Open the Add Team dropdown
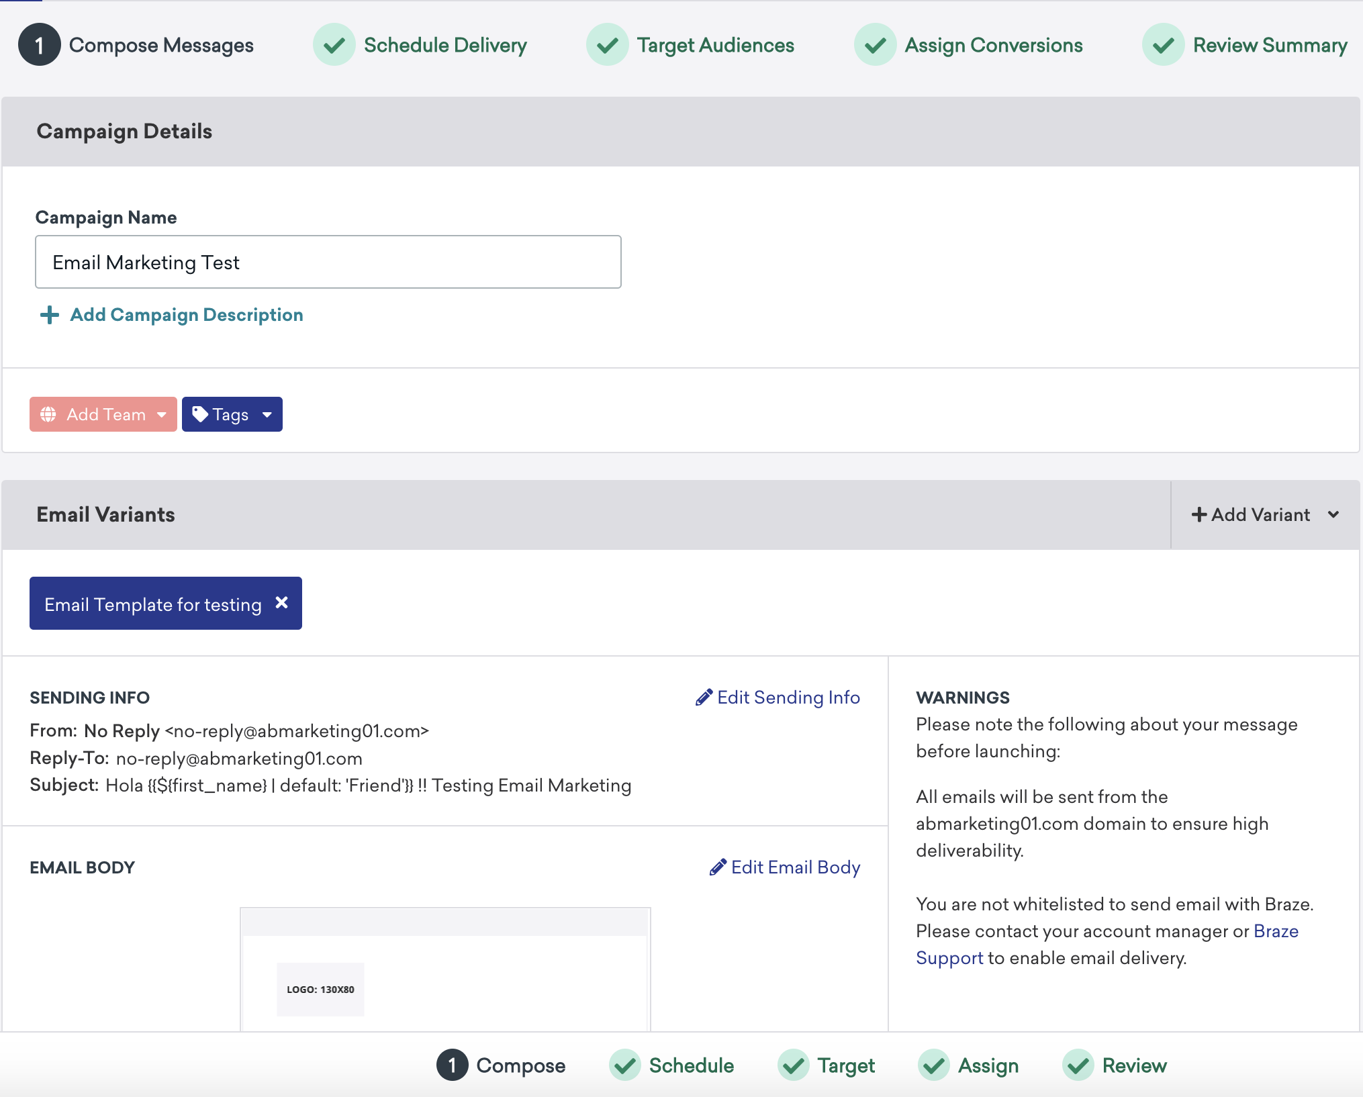The image size is (1363, 1097). [103, 414]
